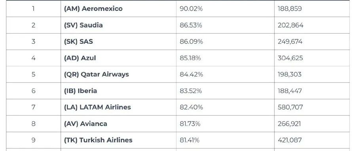Screen dimensions: 356x151
Task: Select the (LA) LATAM Airlines name
Action: (x=97, y=107)
